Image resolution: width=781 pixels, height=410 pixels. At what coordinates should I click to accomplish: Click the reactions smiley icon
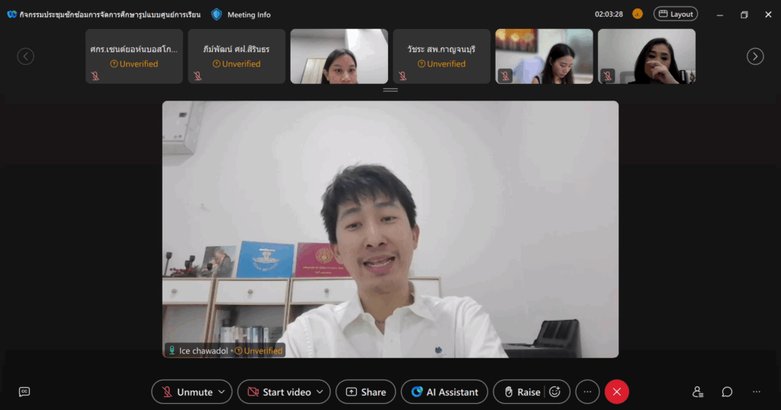[x=555, y=392]
